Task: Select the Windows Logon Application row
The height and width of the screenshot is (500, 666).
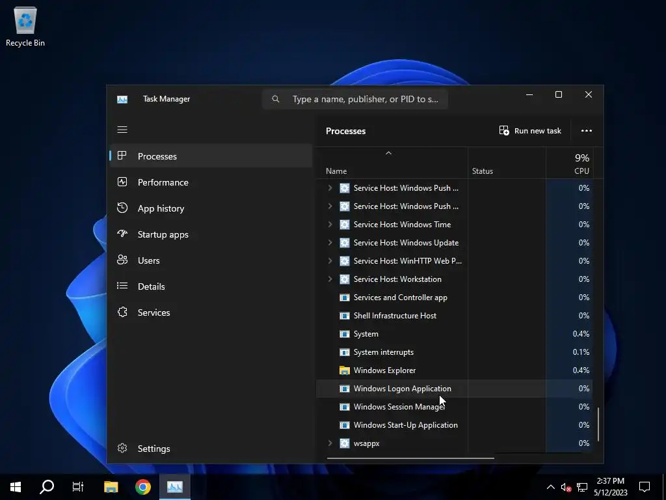Action: 455,389
